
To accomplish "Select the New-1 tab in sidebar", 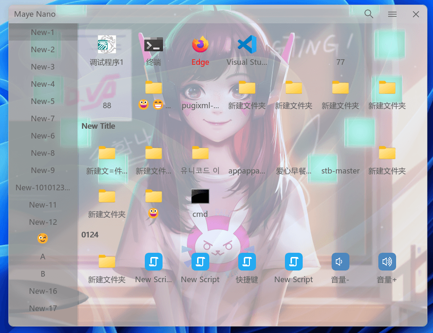I will 43,32.
